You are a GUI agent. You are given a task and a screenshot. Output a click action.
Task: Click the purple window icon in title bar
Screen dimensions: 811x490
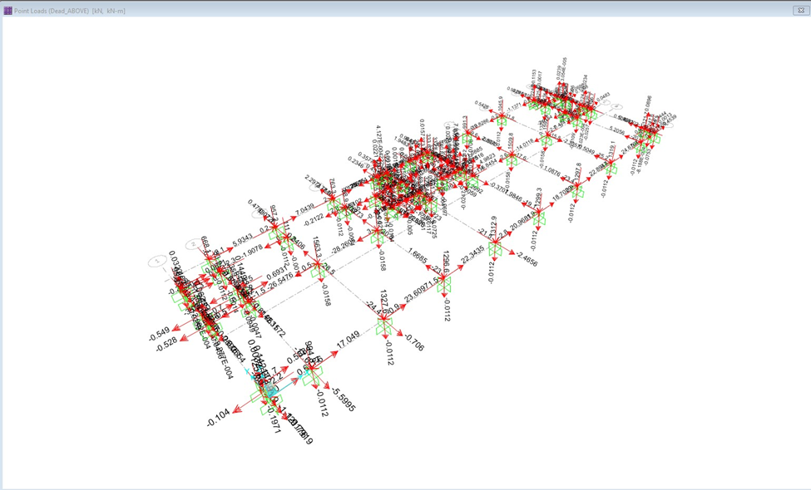(x=8, y=11)
